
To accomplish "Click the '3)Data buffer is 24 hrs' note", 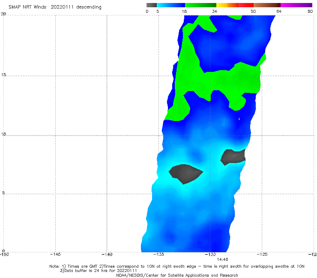I will click(x=99, y=271).
